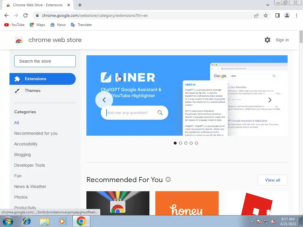This screenshot has width=303, height=227.
Task: Open Windows Media Player on taskbar
Action: point(62,221)
